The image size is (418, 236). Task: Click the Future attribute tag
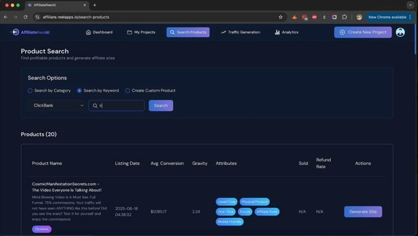pyautogui.click(x=245, y=212)
